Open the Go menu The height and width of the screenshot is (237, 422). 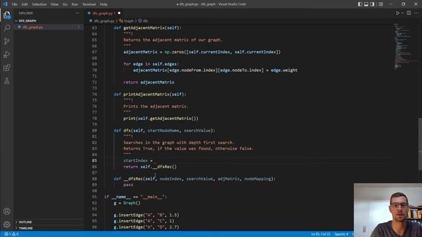[x=65, y=4]
